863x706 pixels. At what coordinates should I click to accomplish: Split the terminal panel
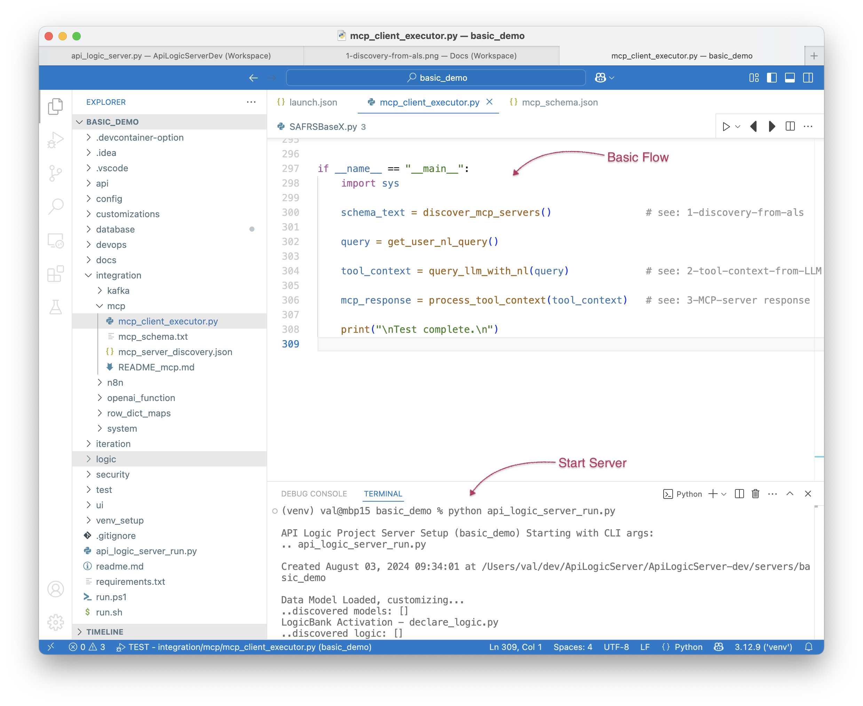(x=739, y=494)
